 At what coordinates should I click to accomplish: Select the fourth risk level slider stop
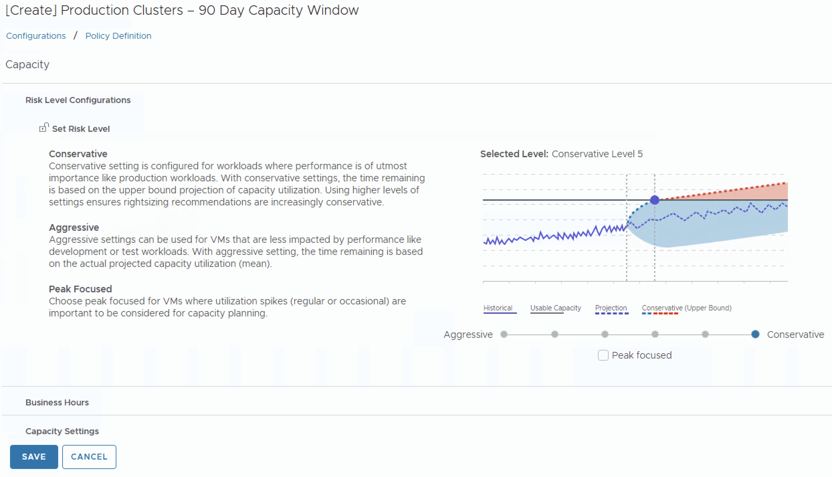tap(655, 334)
